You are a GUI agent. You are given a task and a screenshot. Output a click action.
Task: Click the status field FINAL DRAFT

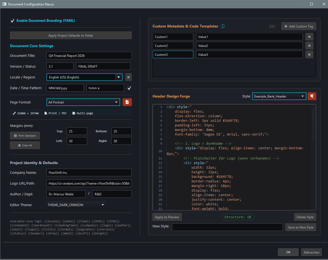[103, 66]
